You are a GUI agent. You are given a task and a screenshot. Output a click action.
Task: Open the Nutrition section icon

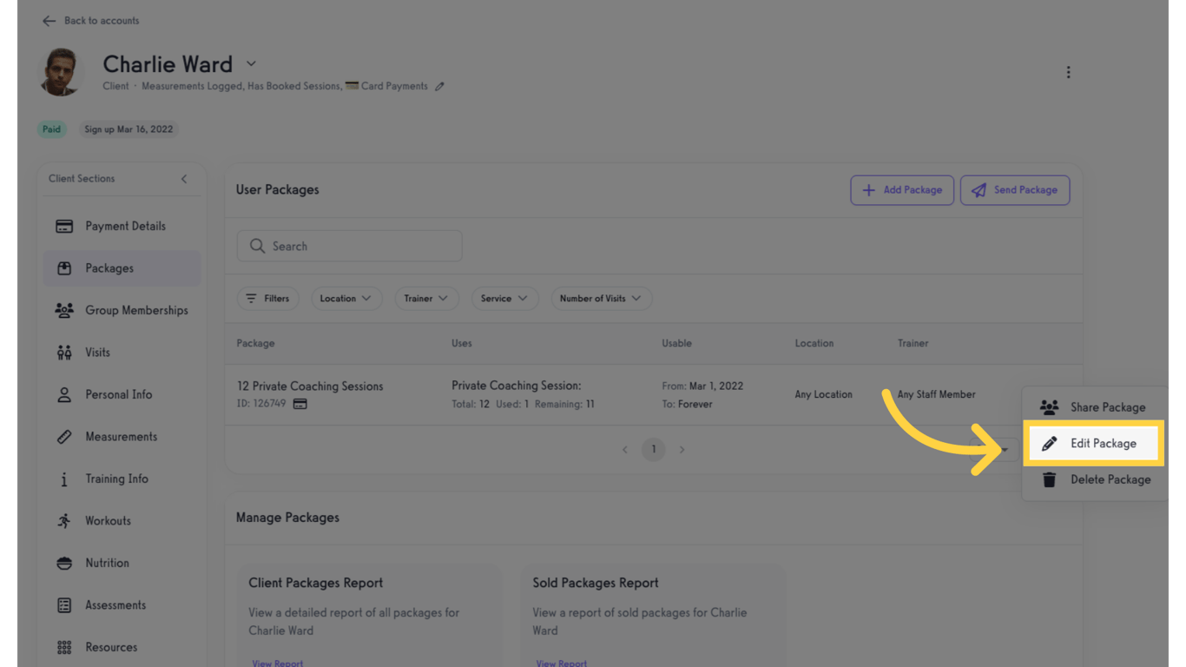click(x=64, y=562)
